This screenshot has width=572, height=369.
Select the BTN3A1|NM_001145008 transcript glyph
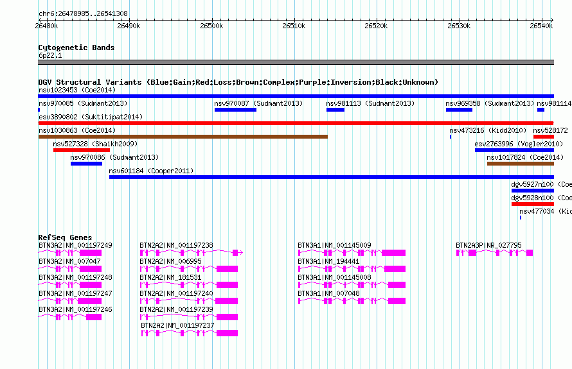click(352, 285)
